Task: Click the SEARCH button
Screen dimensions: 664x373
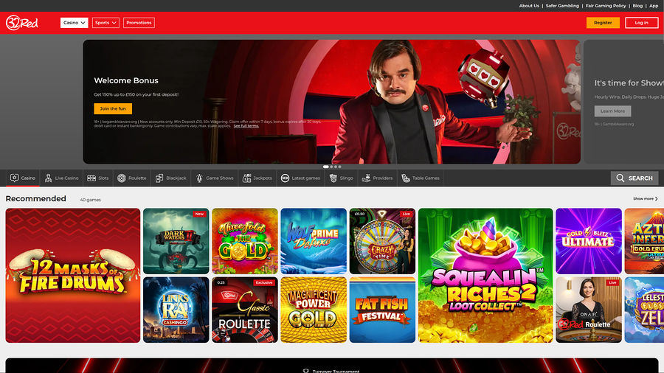Action: coord(634,178)
